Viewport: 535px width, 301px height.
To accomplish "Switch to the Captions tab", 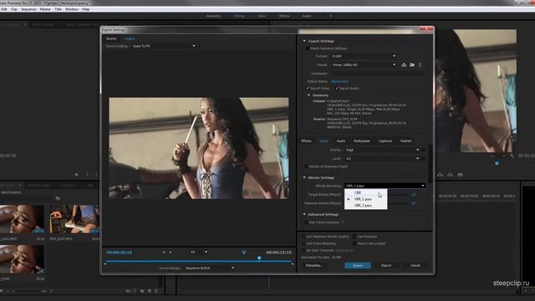I will [385, 141].
